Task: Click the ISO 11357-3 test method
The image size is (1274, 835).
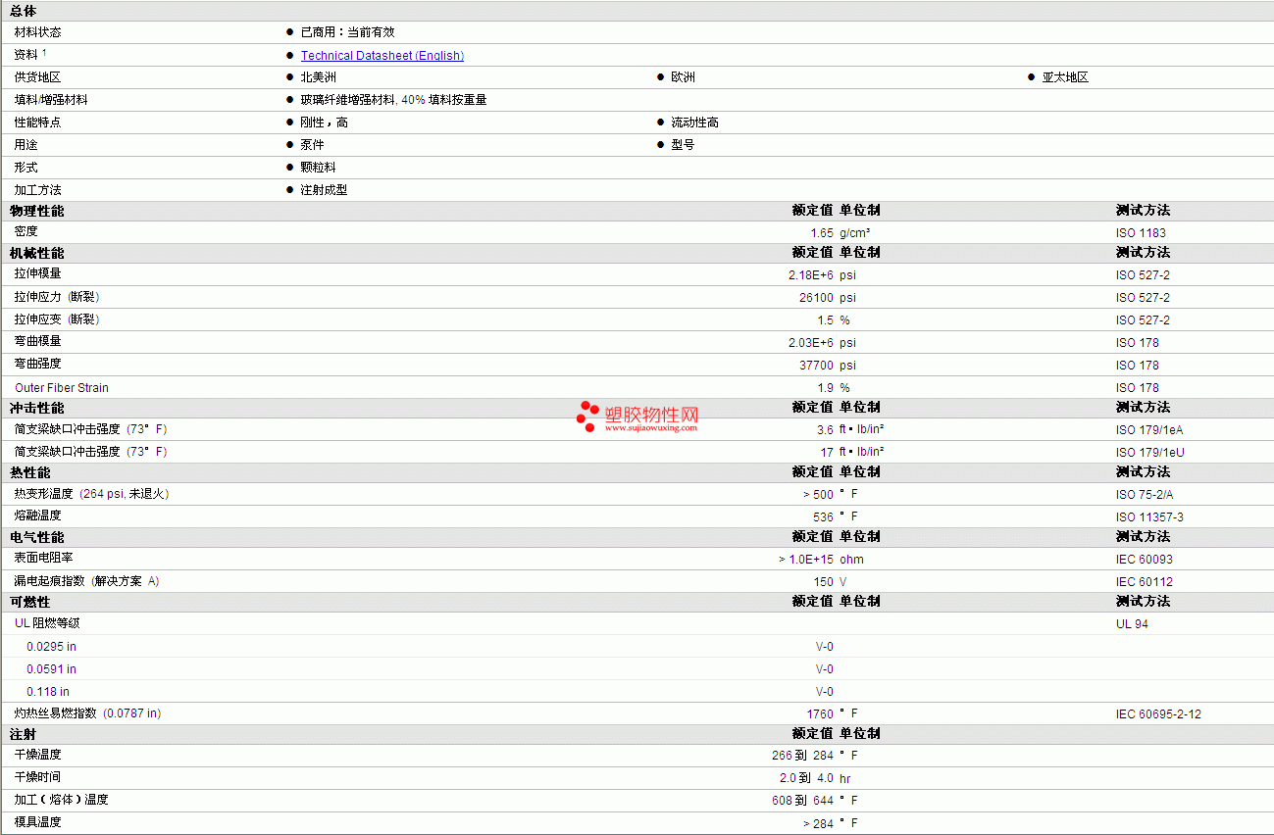Action: click(1149, 517)
